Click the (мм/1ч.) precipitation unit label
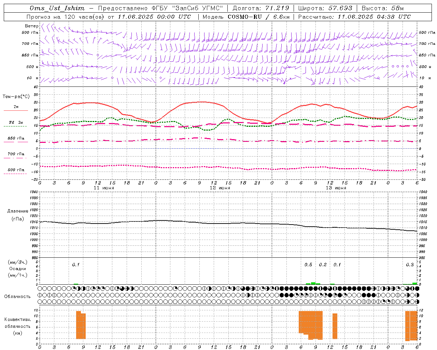This screenshot has width=437, height=350. (18, 275)
